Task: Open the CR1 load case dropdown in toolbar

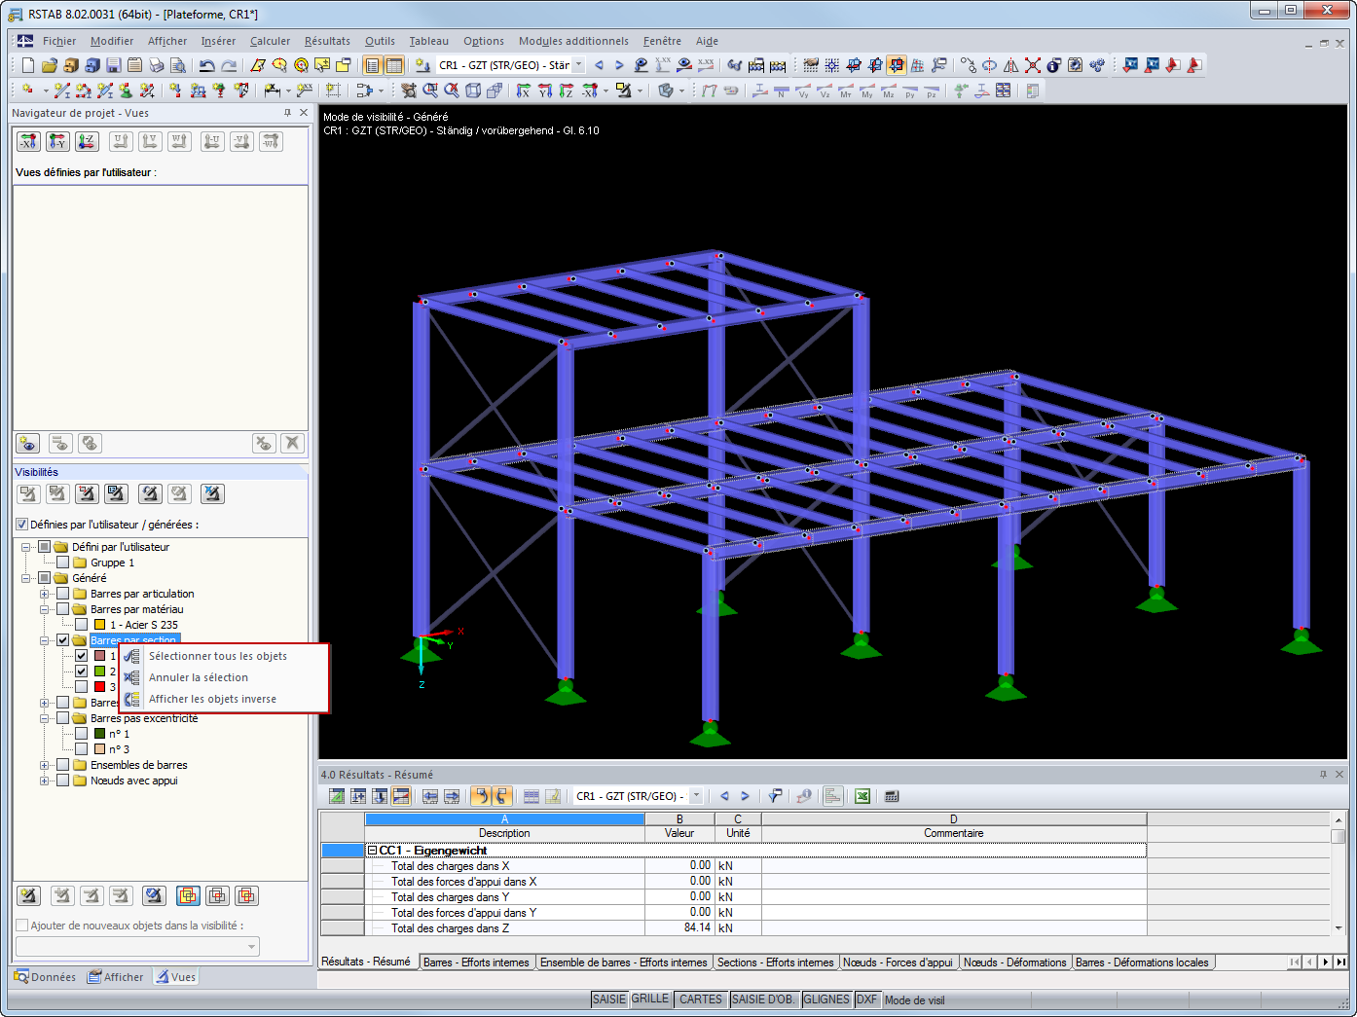Action: click(578, 65)
